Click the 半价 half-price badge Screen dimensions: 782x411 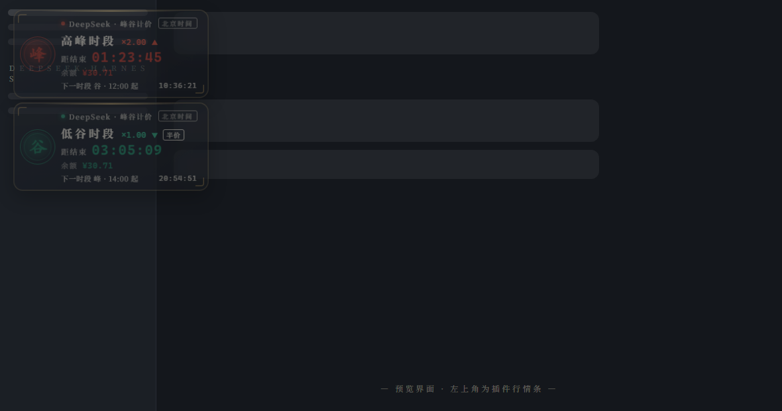174,135
